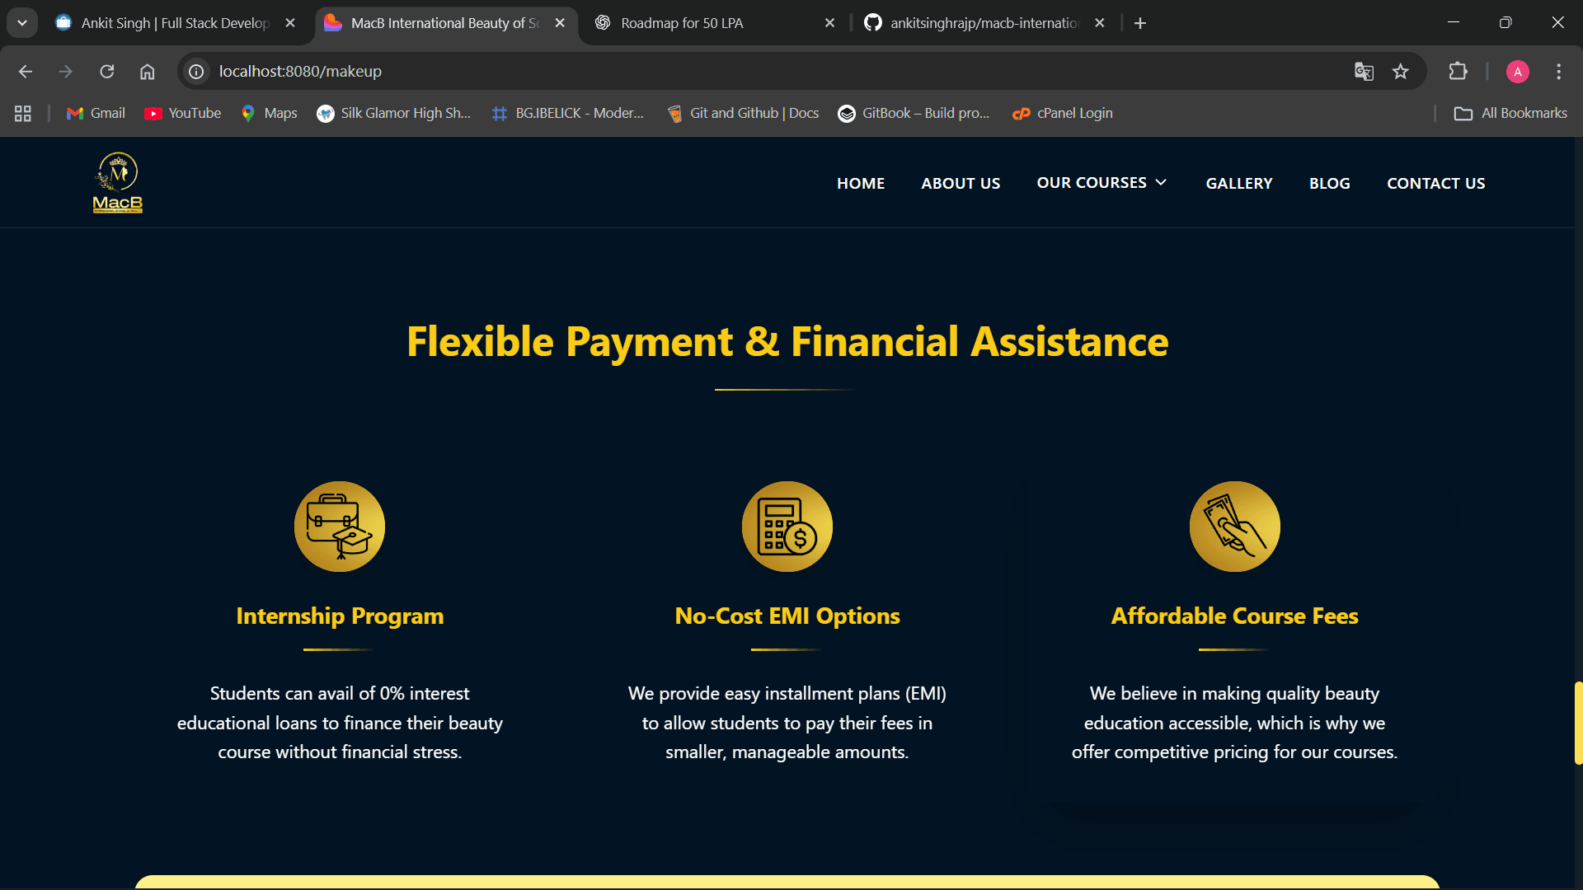Open the Google Translate page icon
1583x890 pixels.
1364,72
